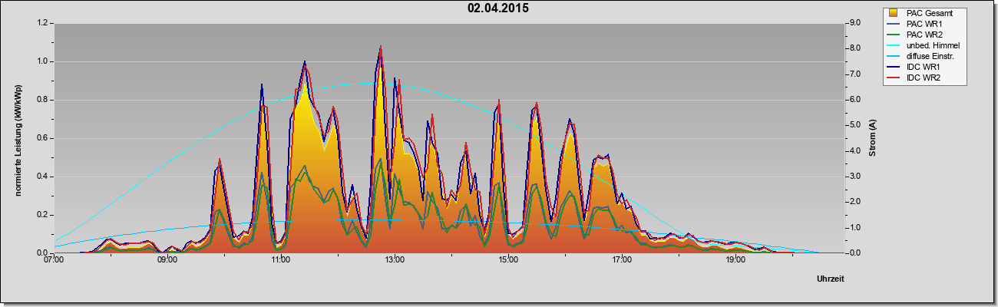Click the unbed. Himmel legend entry
This screenshot has width=998, height=307.
[x=923, y=46]
